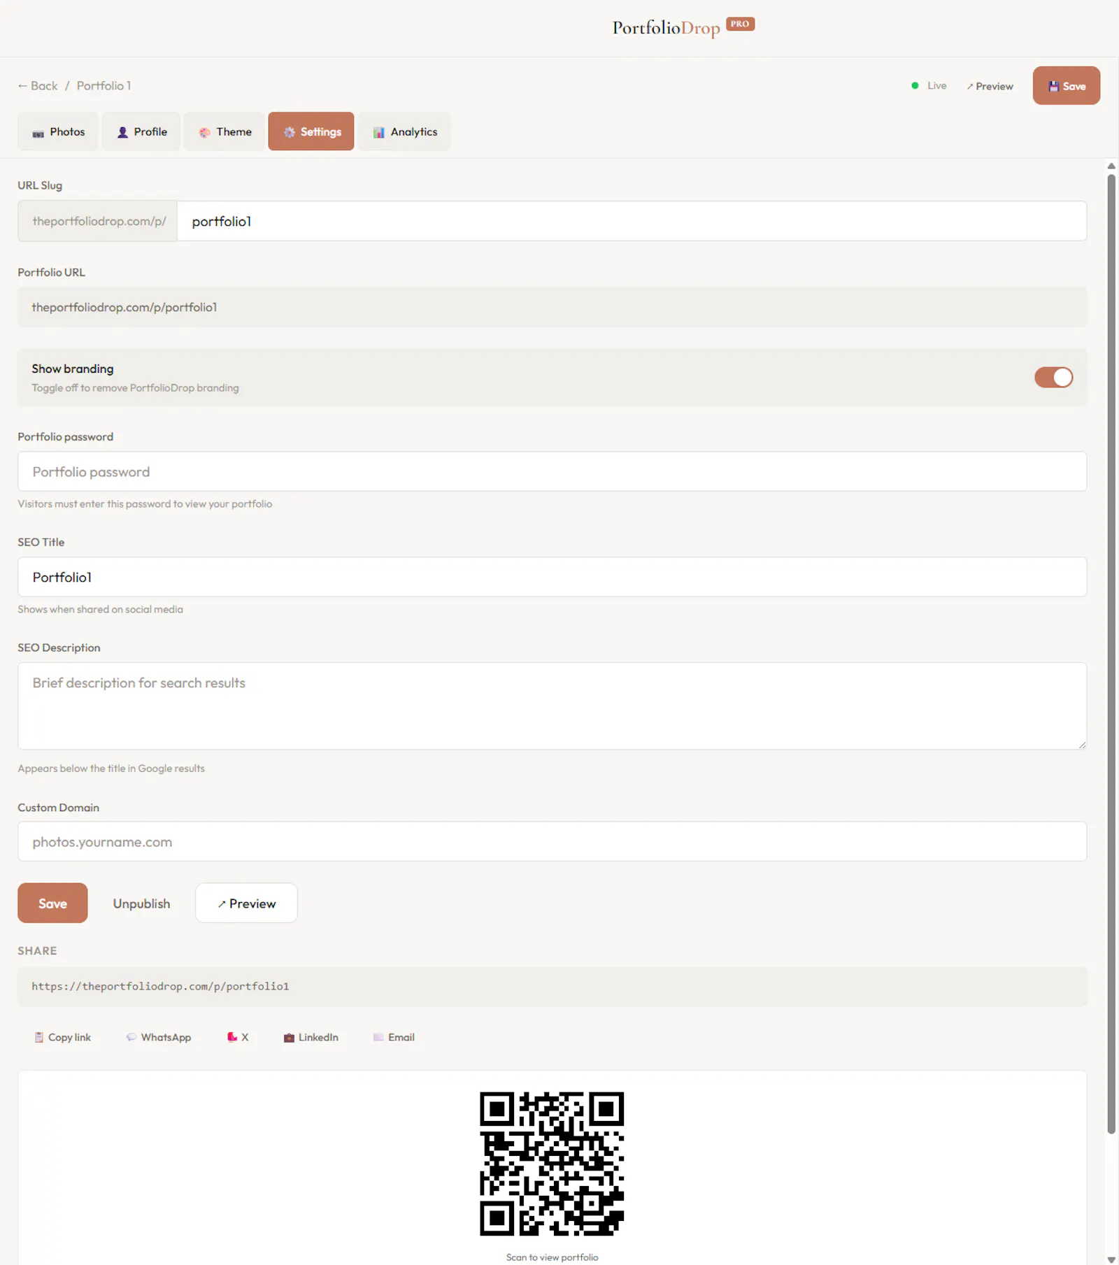Click the 'theportfoliodrop.com/p/' prefix label
Screen dimensions: 1119x1265
coord(98,221)
